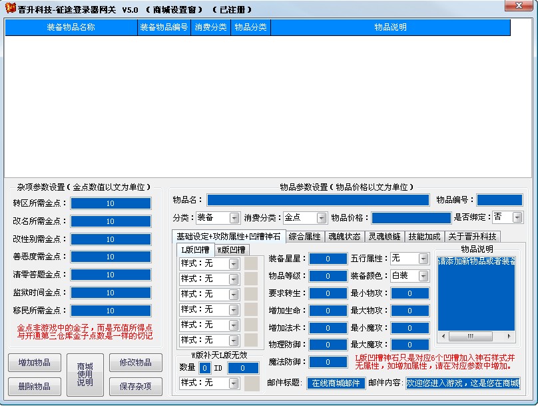Screen dimensions: 538x406
Task: Click the gray preview box in the W版补天 section
Action: tap(251, 383)
